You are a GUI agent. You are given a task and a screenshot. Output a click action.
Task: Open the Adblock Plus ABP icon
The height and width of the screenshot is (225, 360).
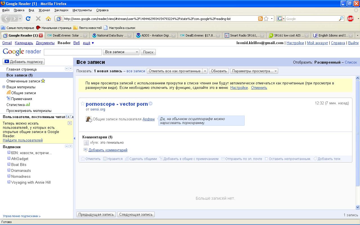(350, 19)
